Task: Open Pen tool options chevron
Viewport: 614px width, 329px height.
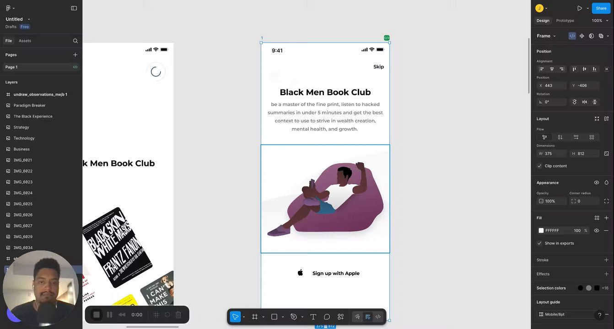Action: pyautogui.click(x=302, y=317)
